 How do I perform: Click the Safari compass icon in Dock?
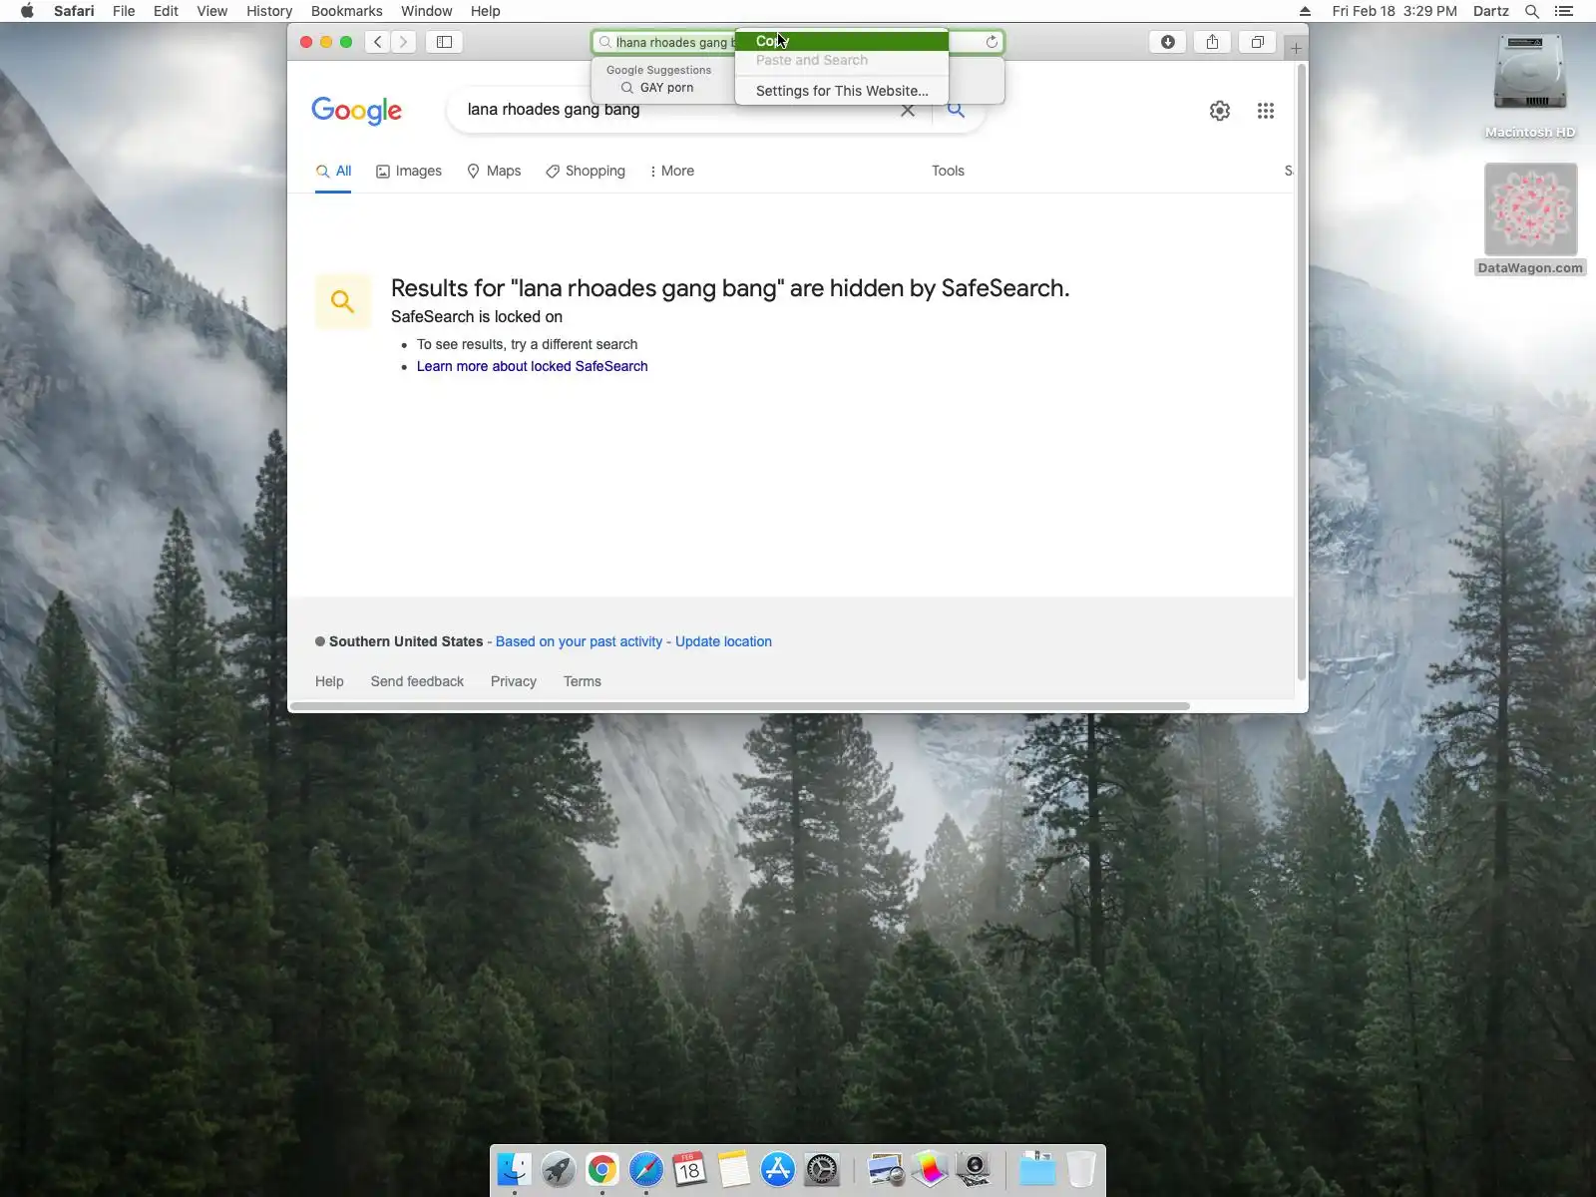tap(645, 1169)
